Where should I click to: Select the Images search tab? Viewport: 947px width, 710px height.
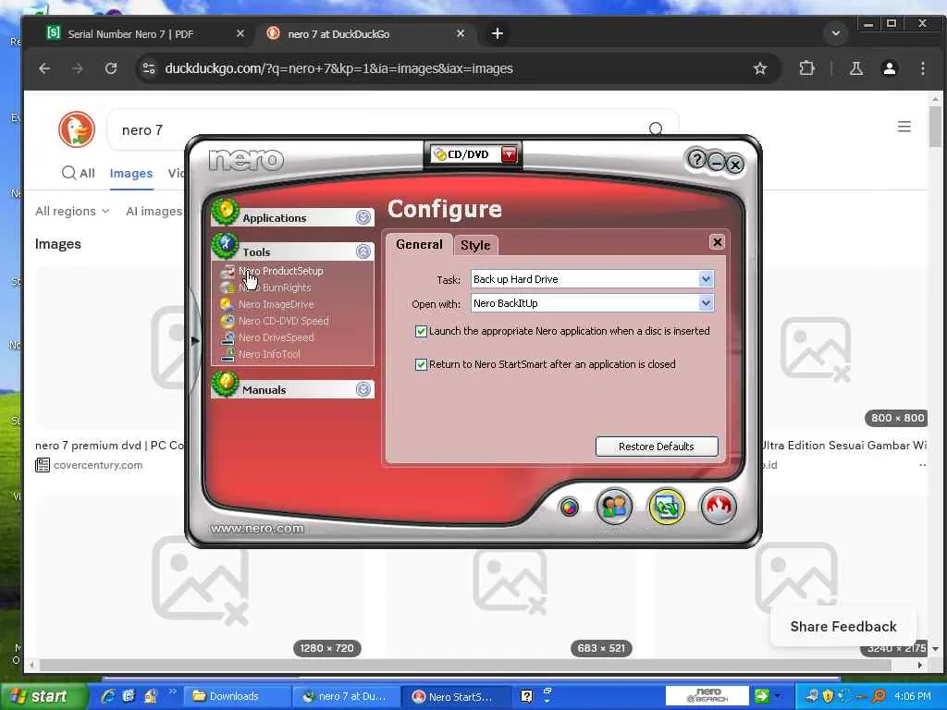coord(131,174)
